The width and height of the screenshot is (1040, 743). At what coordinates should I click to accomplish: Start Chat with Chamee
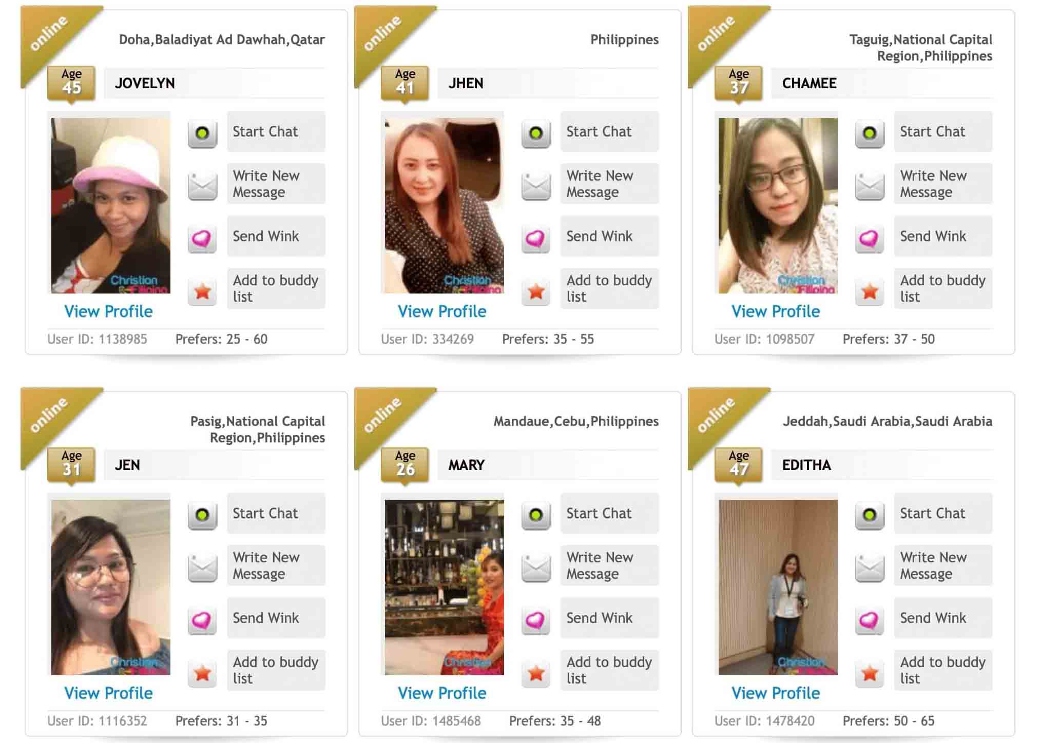[x=943, y=131]
